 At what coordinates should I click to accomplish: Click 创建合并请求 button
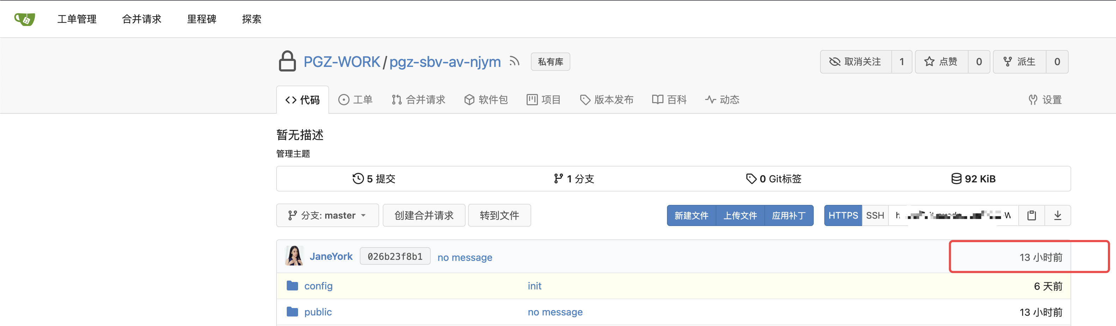click(424, 215)
